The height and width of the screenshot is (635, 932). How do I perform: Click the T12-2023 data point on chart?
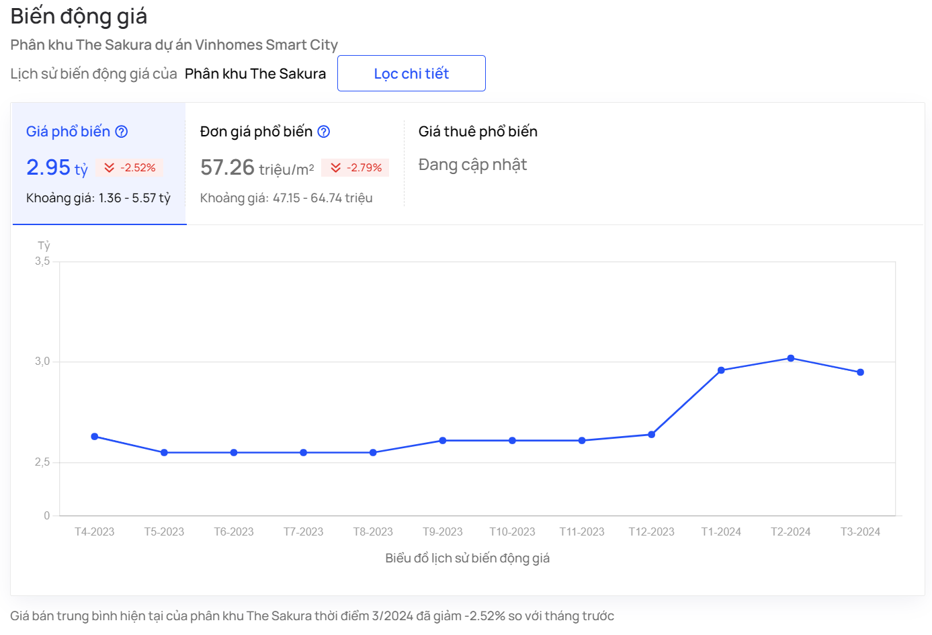652,435
